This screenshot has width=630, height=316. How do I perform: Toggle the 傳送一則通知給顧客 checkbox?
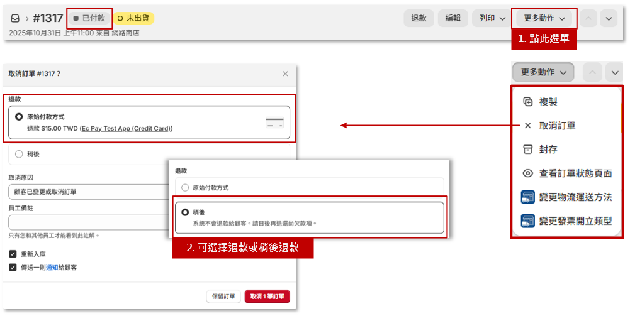click(13, 268)
